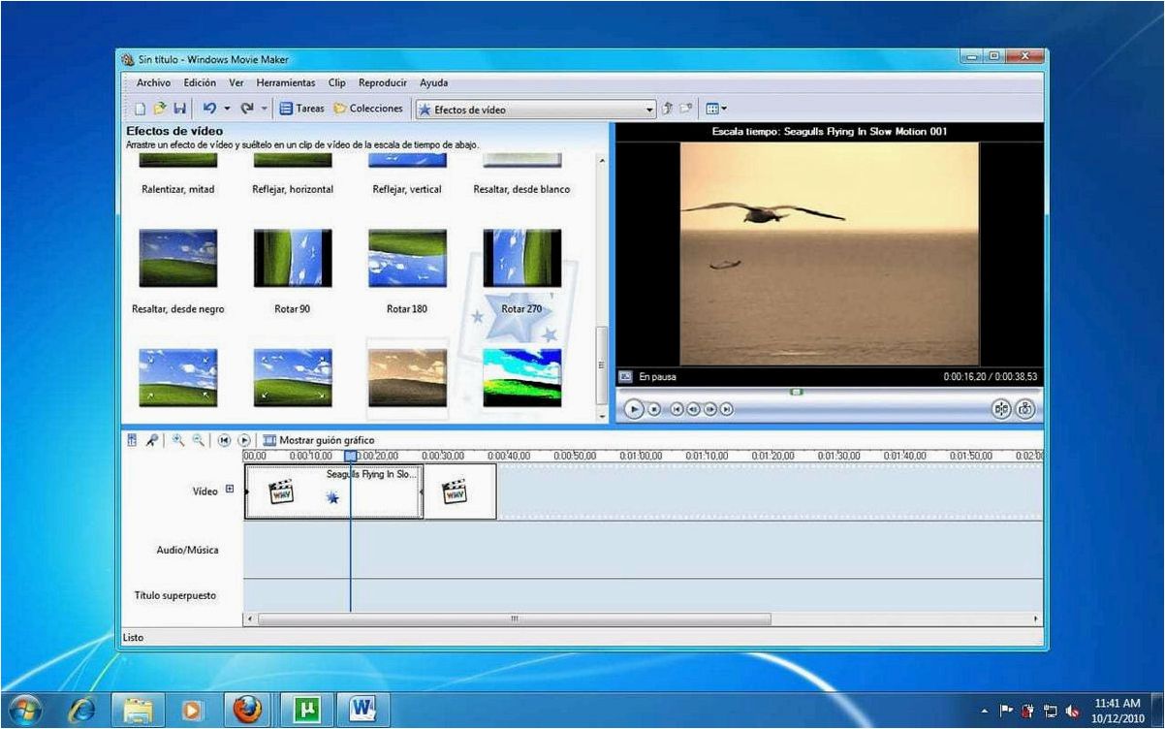Open the Edición menu
The width and height of the screenshot is (1165, 729).
pos(200,83)
